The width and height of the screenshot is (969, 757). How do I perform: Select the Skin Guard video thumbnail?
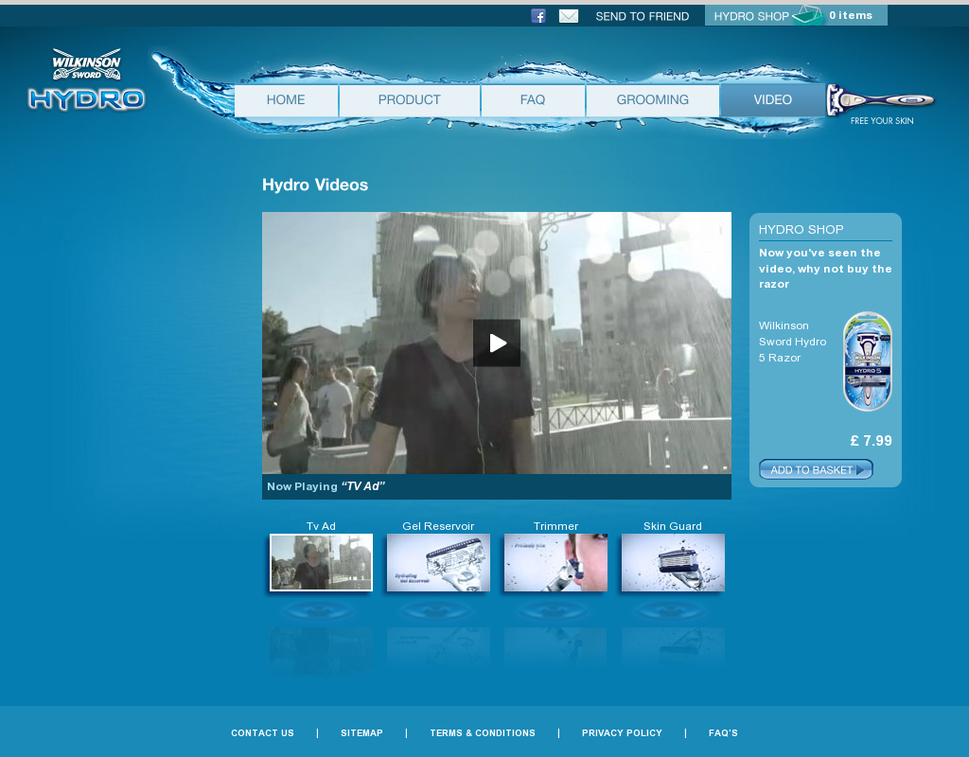click(673, 562)
